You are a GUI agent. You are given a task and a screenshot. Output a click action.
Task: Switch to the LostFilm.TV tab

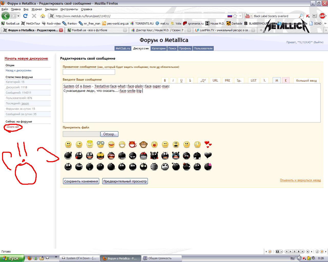pos(225,30)
